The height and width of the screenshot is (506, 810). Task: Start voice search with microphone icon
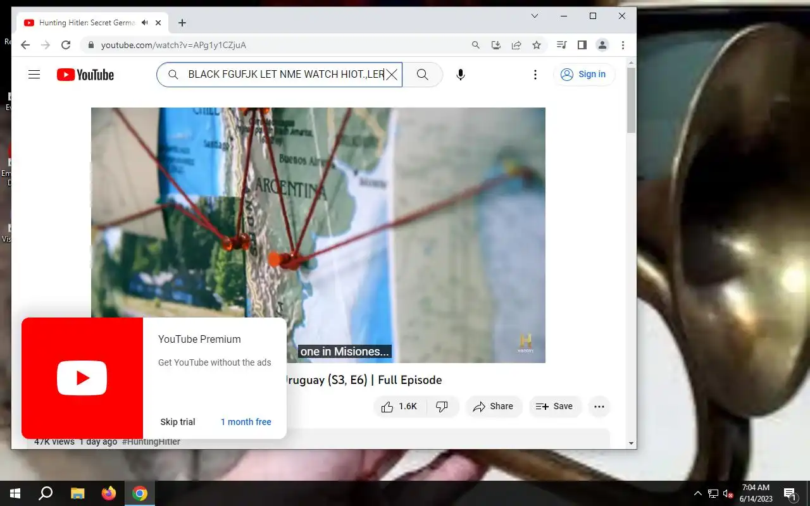coord(461,75)
